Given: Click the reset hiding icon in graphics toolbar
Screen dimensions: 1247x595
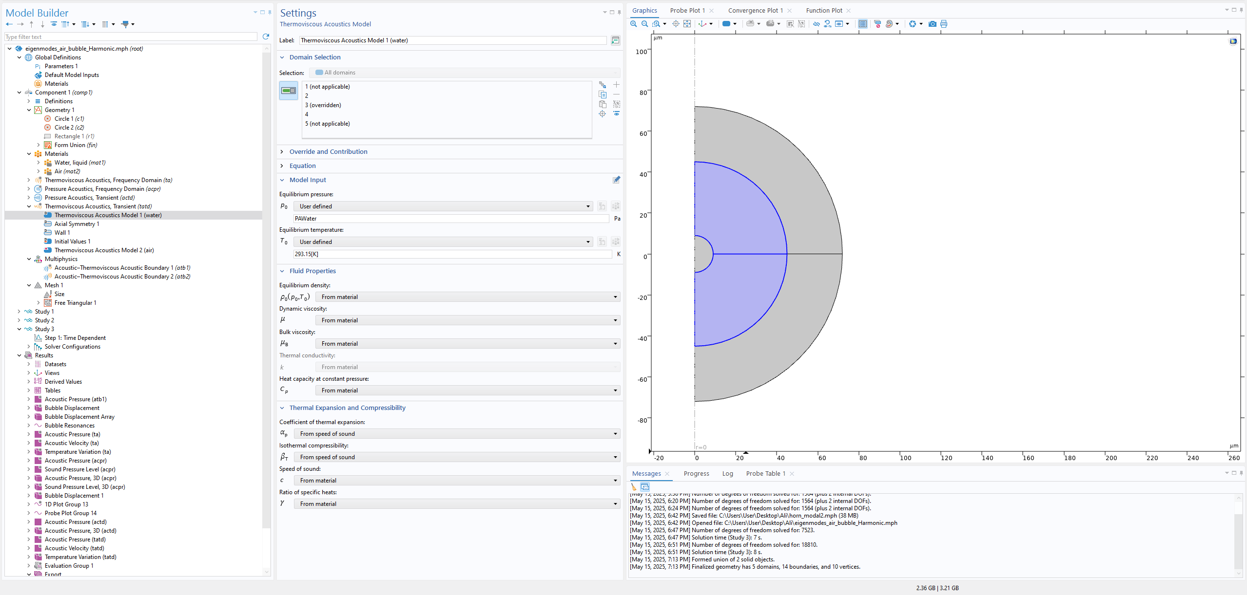Looking at the screenshot, I should [x=827, y=24].
